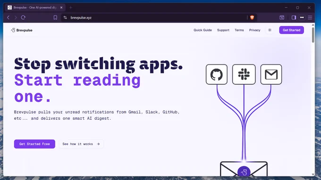Click the purple Brevpulse badge on envelope
This screenshot has height=180, width=321.
pos(244,171)
